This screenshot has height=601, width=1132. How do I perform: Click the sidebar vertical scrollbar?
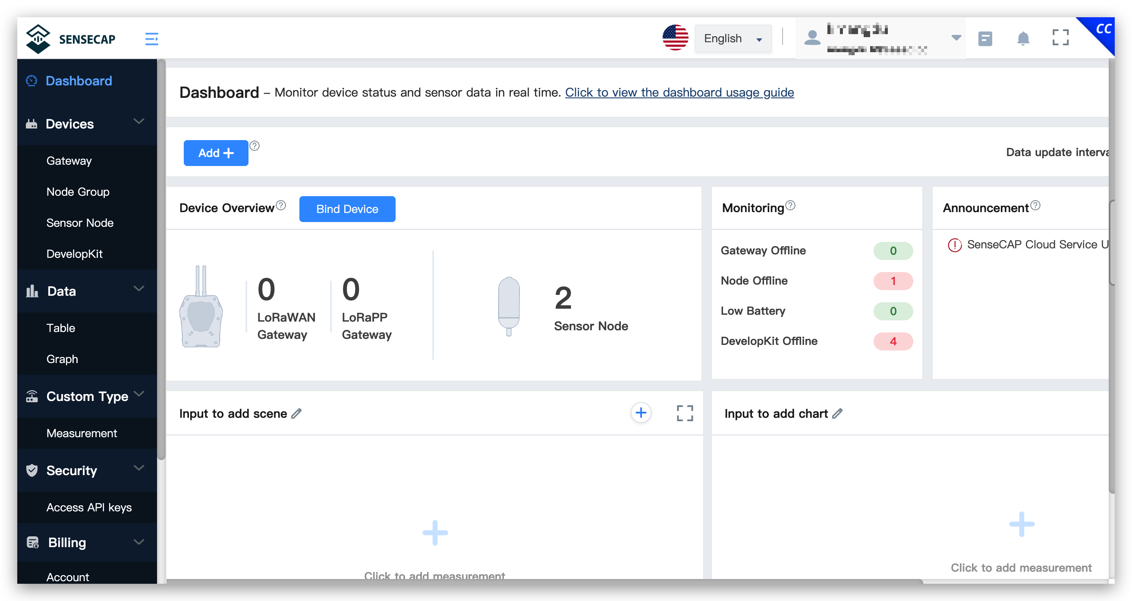161,259
